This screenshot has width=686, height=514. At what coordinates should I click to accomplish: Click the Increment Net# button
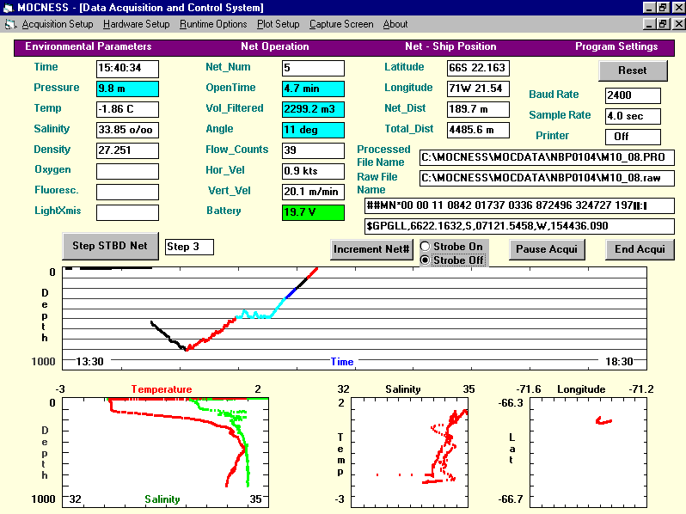pyautogui.click(x=371, y=249)
